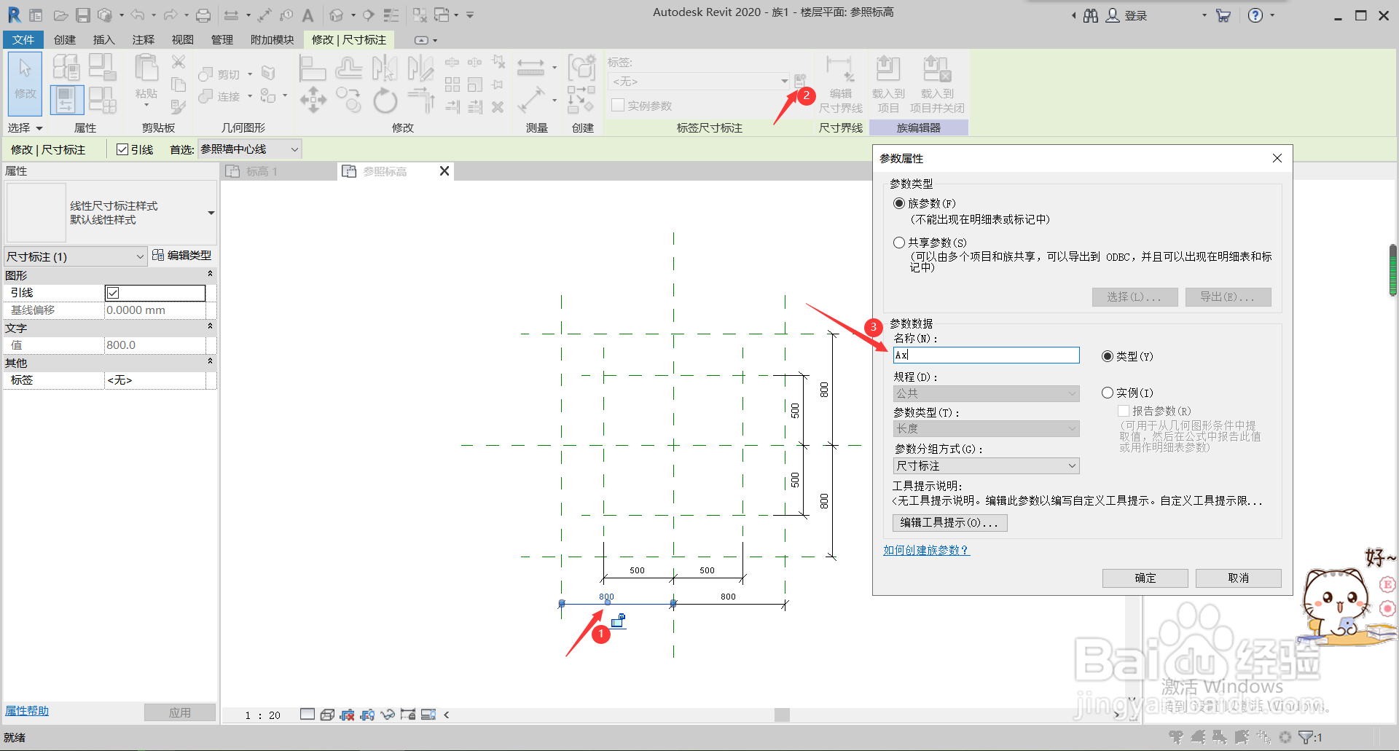Click Load into Project and Close icon
1399x751 pixels.
click(x=936, y=84)
